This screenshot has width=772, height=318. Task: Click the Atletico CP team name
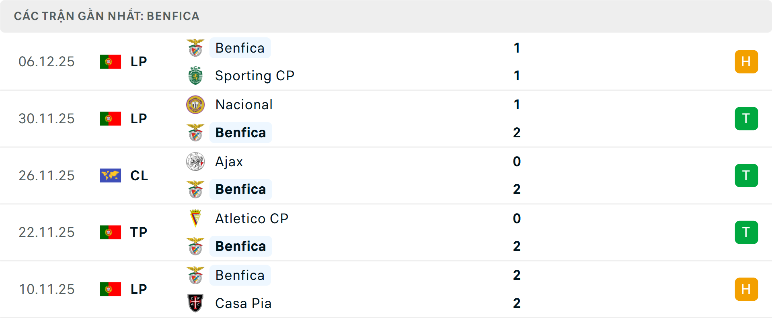coord(252,219)
